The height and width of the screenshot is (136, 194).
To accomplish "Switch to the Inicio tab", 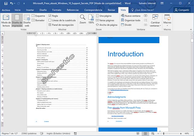I will 18,10.
